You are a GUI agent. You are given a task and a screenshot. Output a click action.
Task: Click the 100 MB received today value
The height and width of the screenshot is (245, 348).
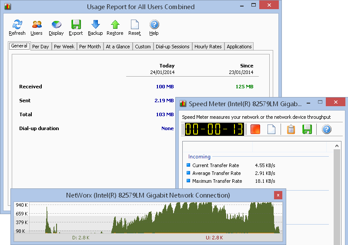[165, 87]
